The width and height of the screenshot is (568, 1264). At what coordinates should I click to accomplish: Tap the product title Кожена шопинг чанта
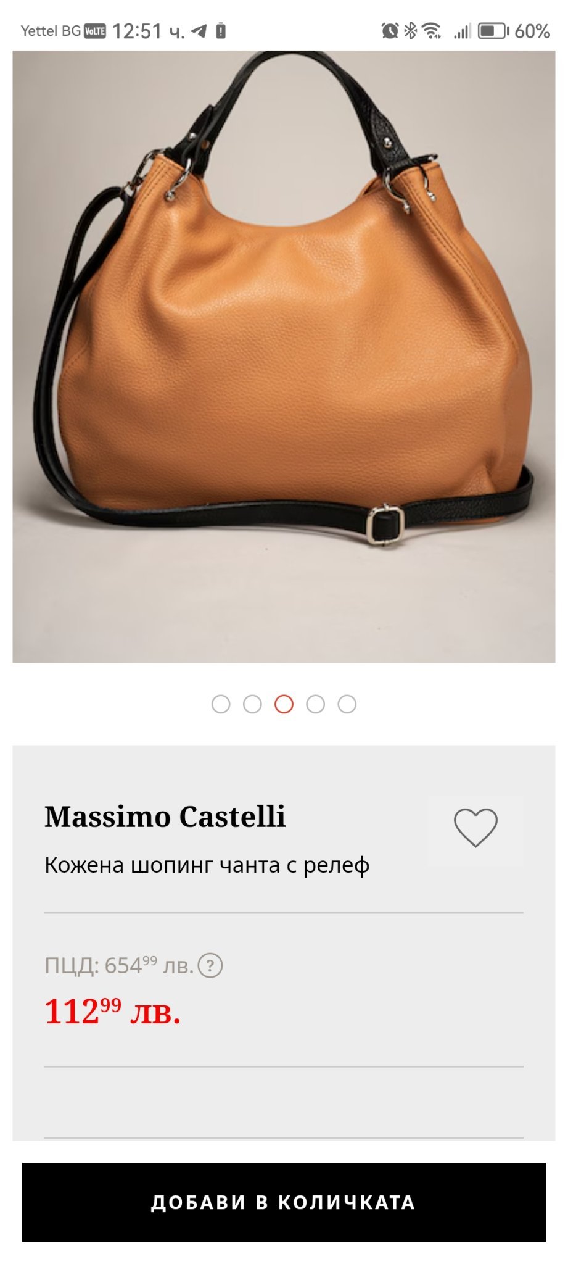tap(207, 865)
